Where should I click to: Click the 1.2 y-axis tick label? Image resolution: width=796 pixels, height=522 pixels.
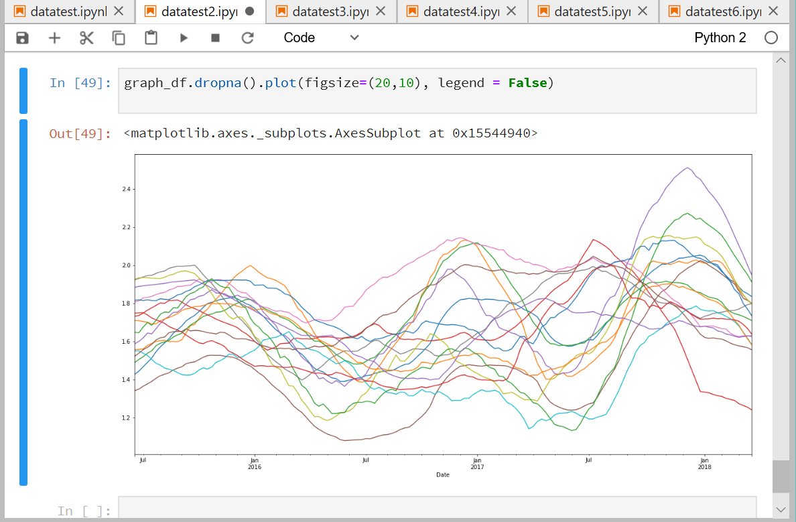[126, 418]
